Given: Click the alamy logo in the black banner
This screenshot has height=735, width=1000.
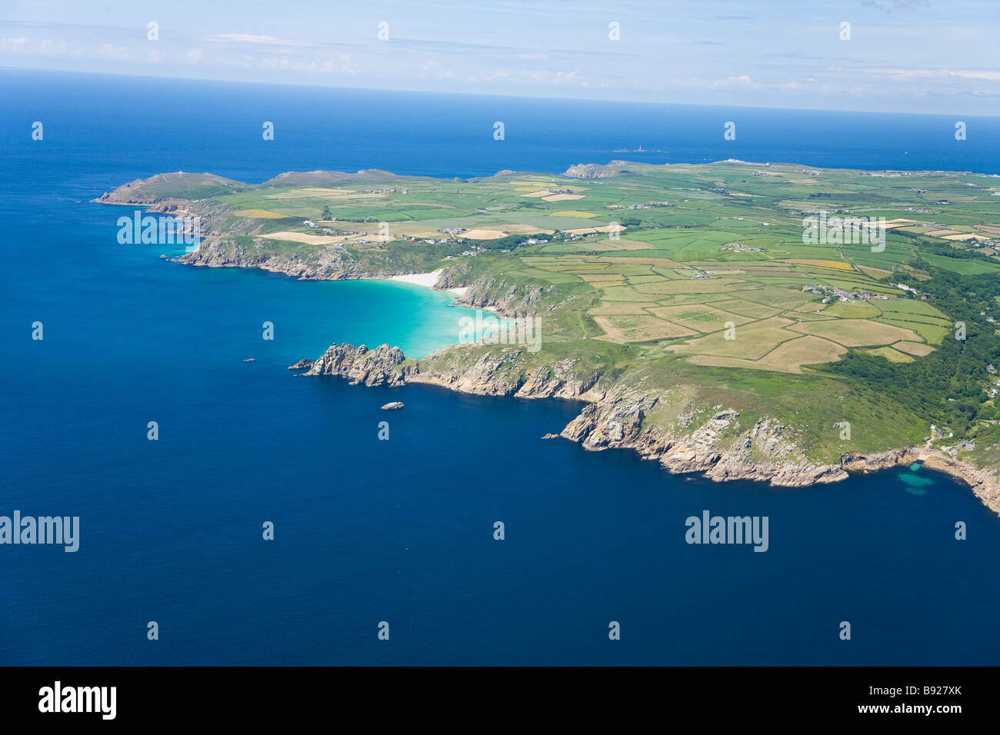Looking at the screenshot, I should (x=78, y=700).
